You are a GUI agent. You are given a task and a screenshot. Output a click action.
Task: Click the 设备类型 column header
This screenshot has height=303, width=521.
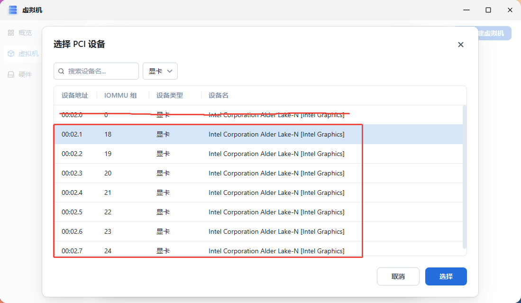pos(170,95)
